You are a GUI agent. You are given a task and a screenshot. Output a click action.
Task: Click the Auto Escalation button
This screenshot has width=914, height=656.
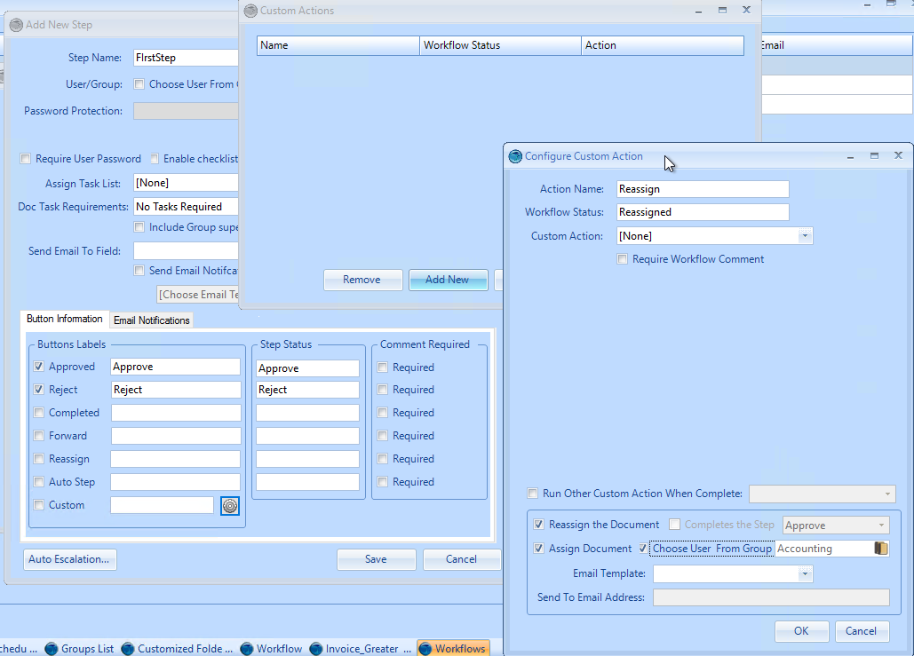point(69,559)
